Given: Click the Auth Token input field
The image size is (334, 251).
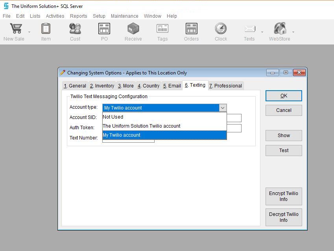Looking at the screenshot, I should 234,128.
